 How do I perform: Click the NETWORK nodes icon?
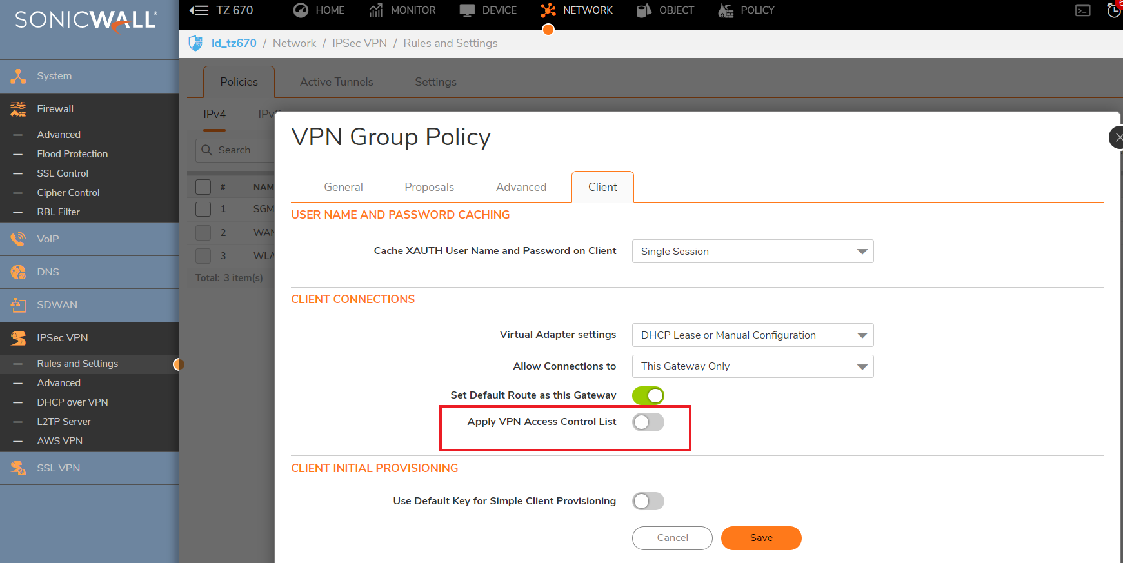[x=548, y=10]
